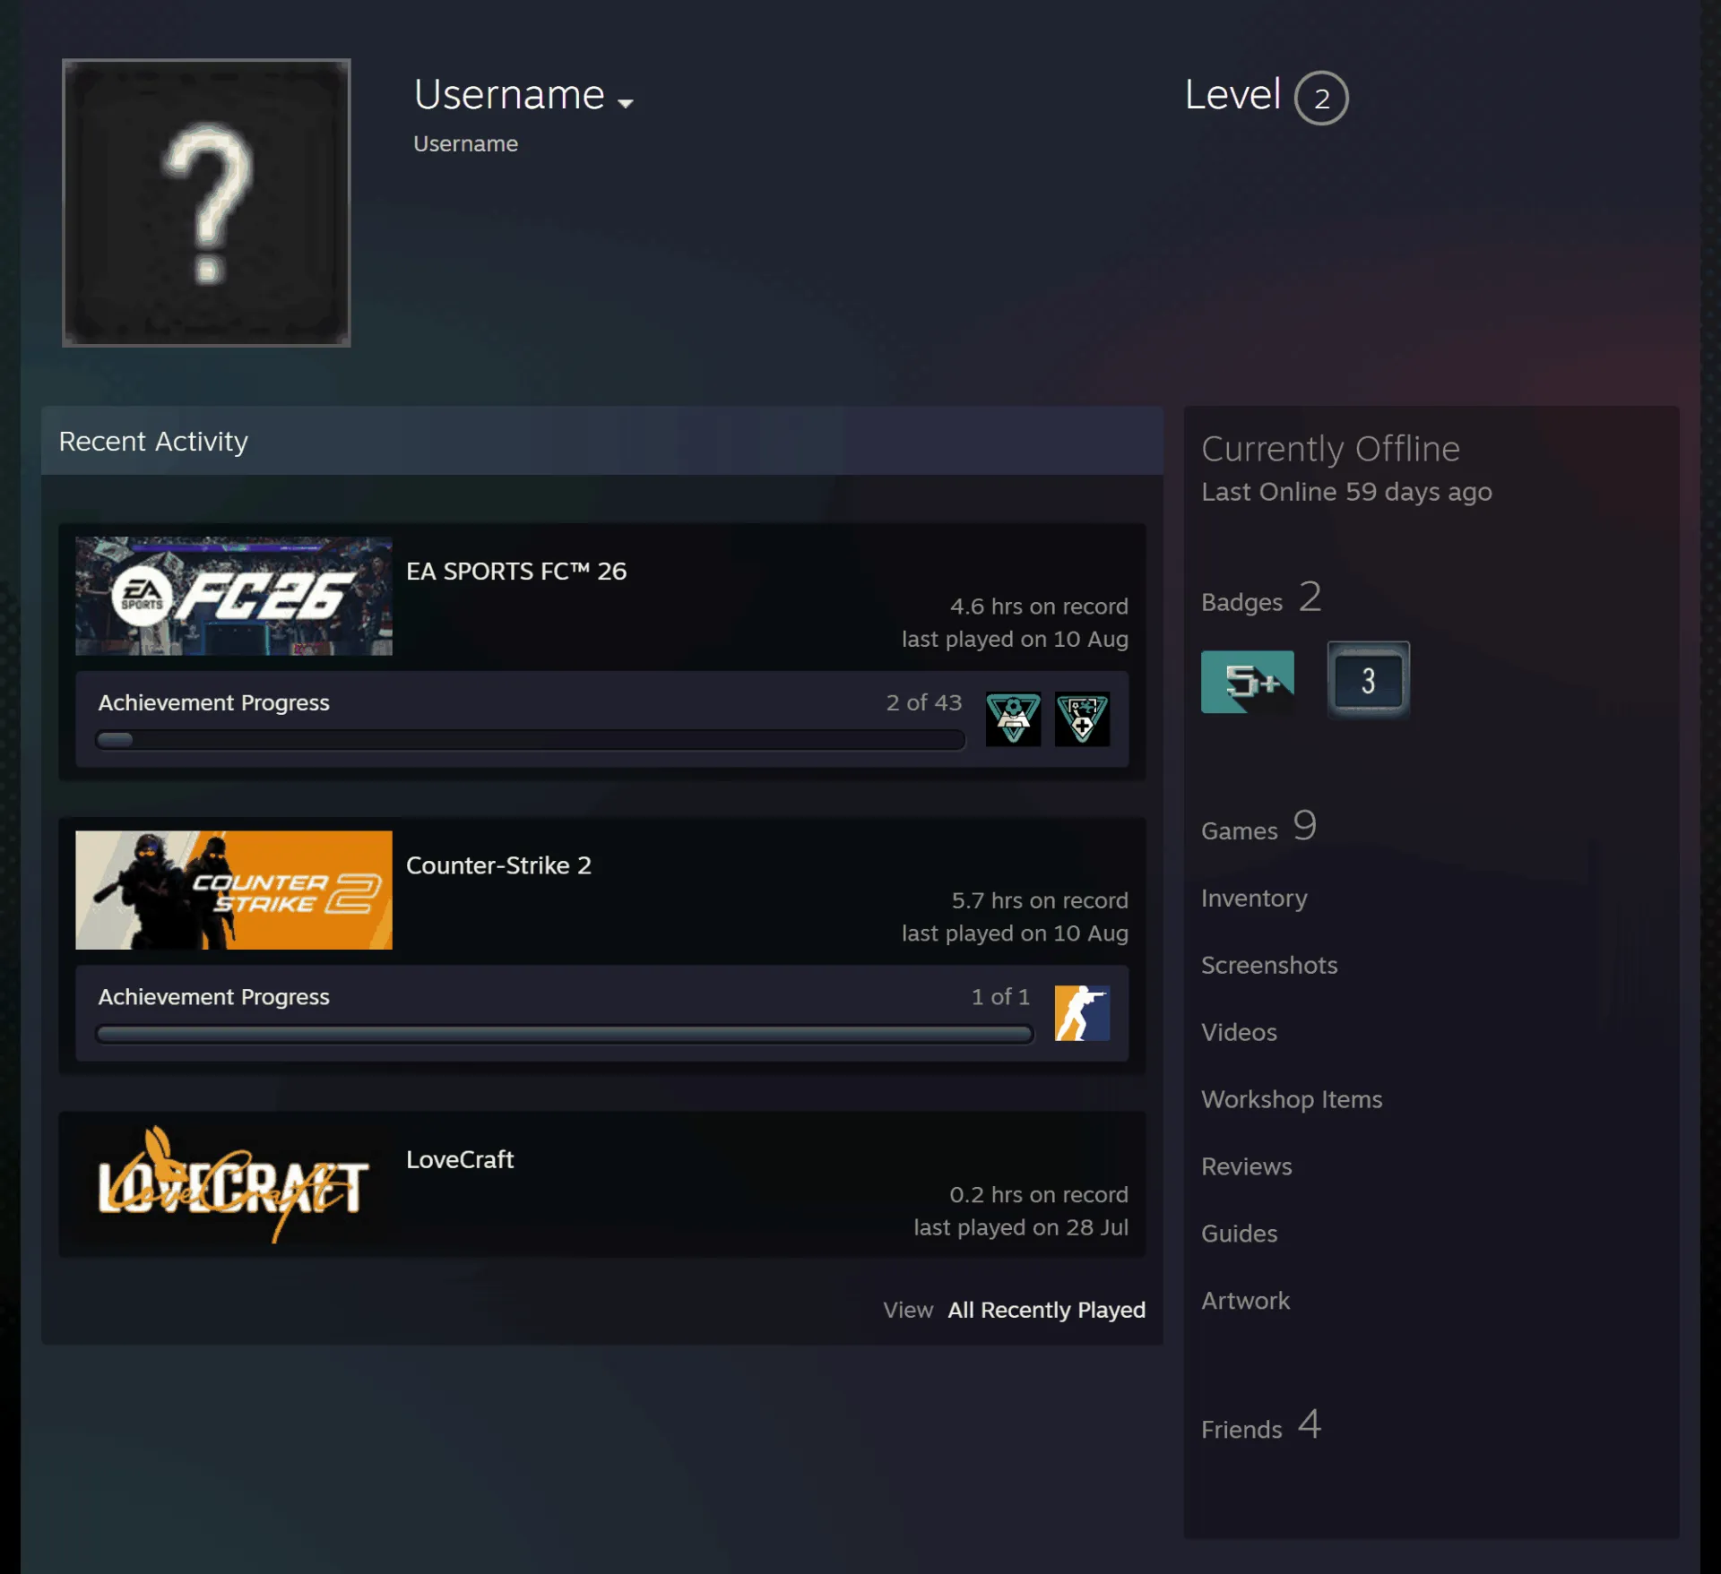View first FC 26 achievement icon
The height and width of the screenshot is (1574, 1721).
[x=1013, y=718]
